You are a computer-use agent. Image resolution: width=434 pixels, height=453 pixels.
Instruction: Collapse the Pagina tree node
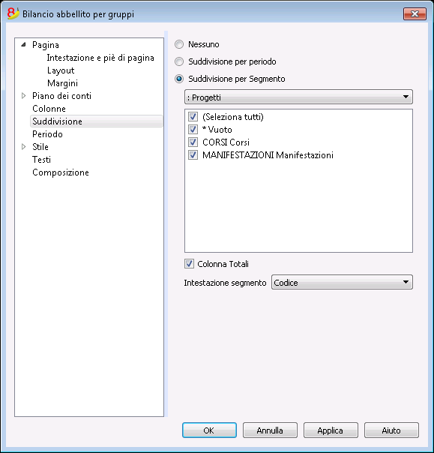[24, 45]
